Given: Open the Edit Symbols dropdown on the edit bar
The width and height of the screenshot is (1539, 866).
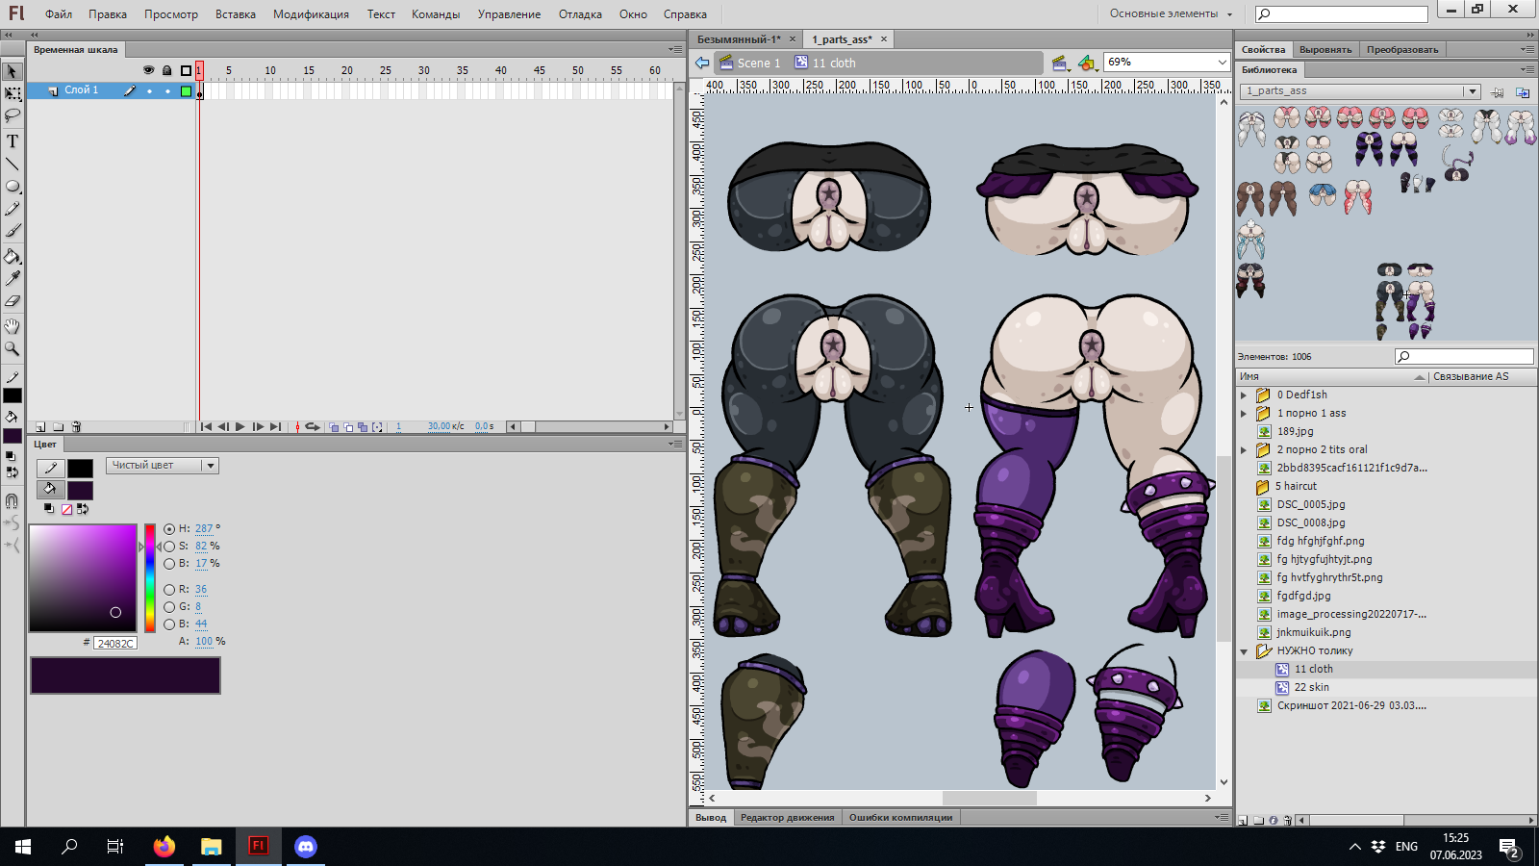Looking at the screenshot, I should pos(1087,63).
